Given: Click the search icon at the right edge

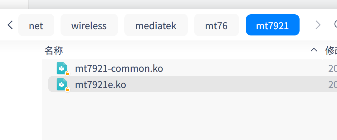Looking at the screenshot, I should pyautogui.click(x=335, y=25).
